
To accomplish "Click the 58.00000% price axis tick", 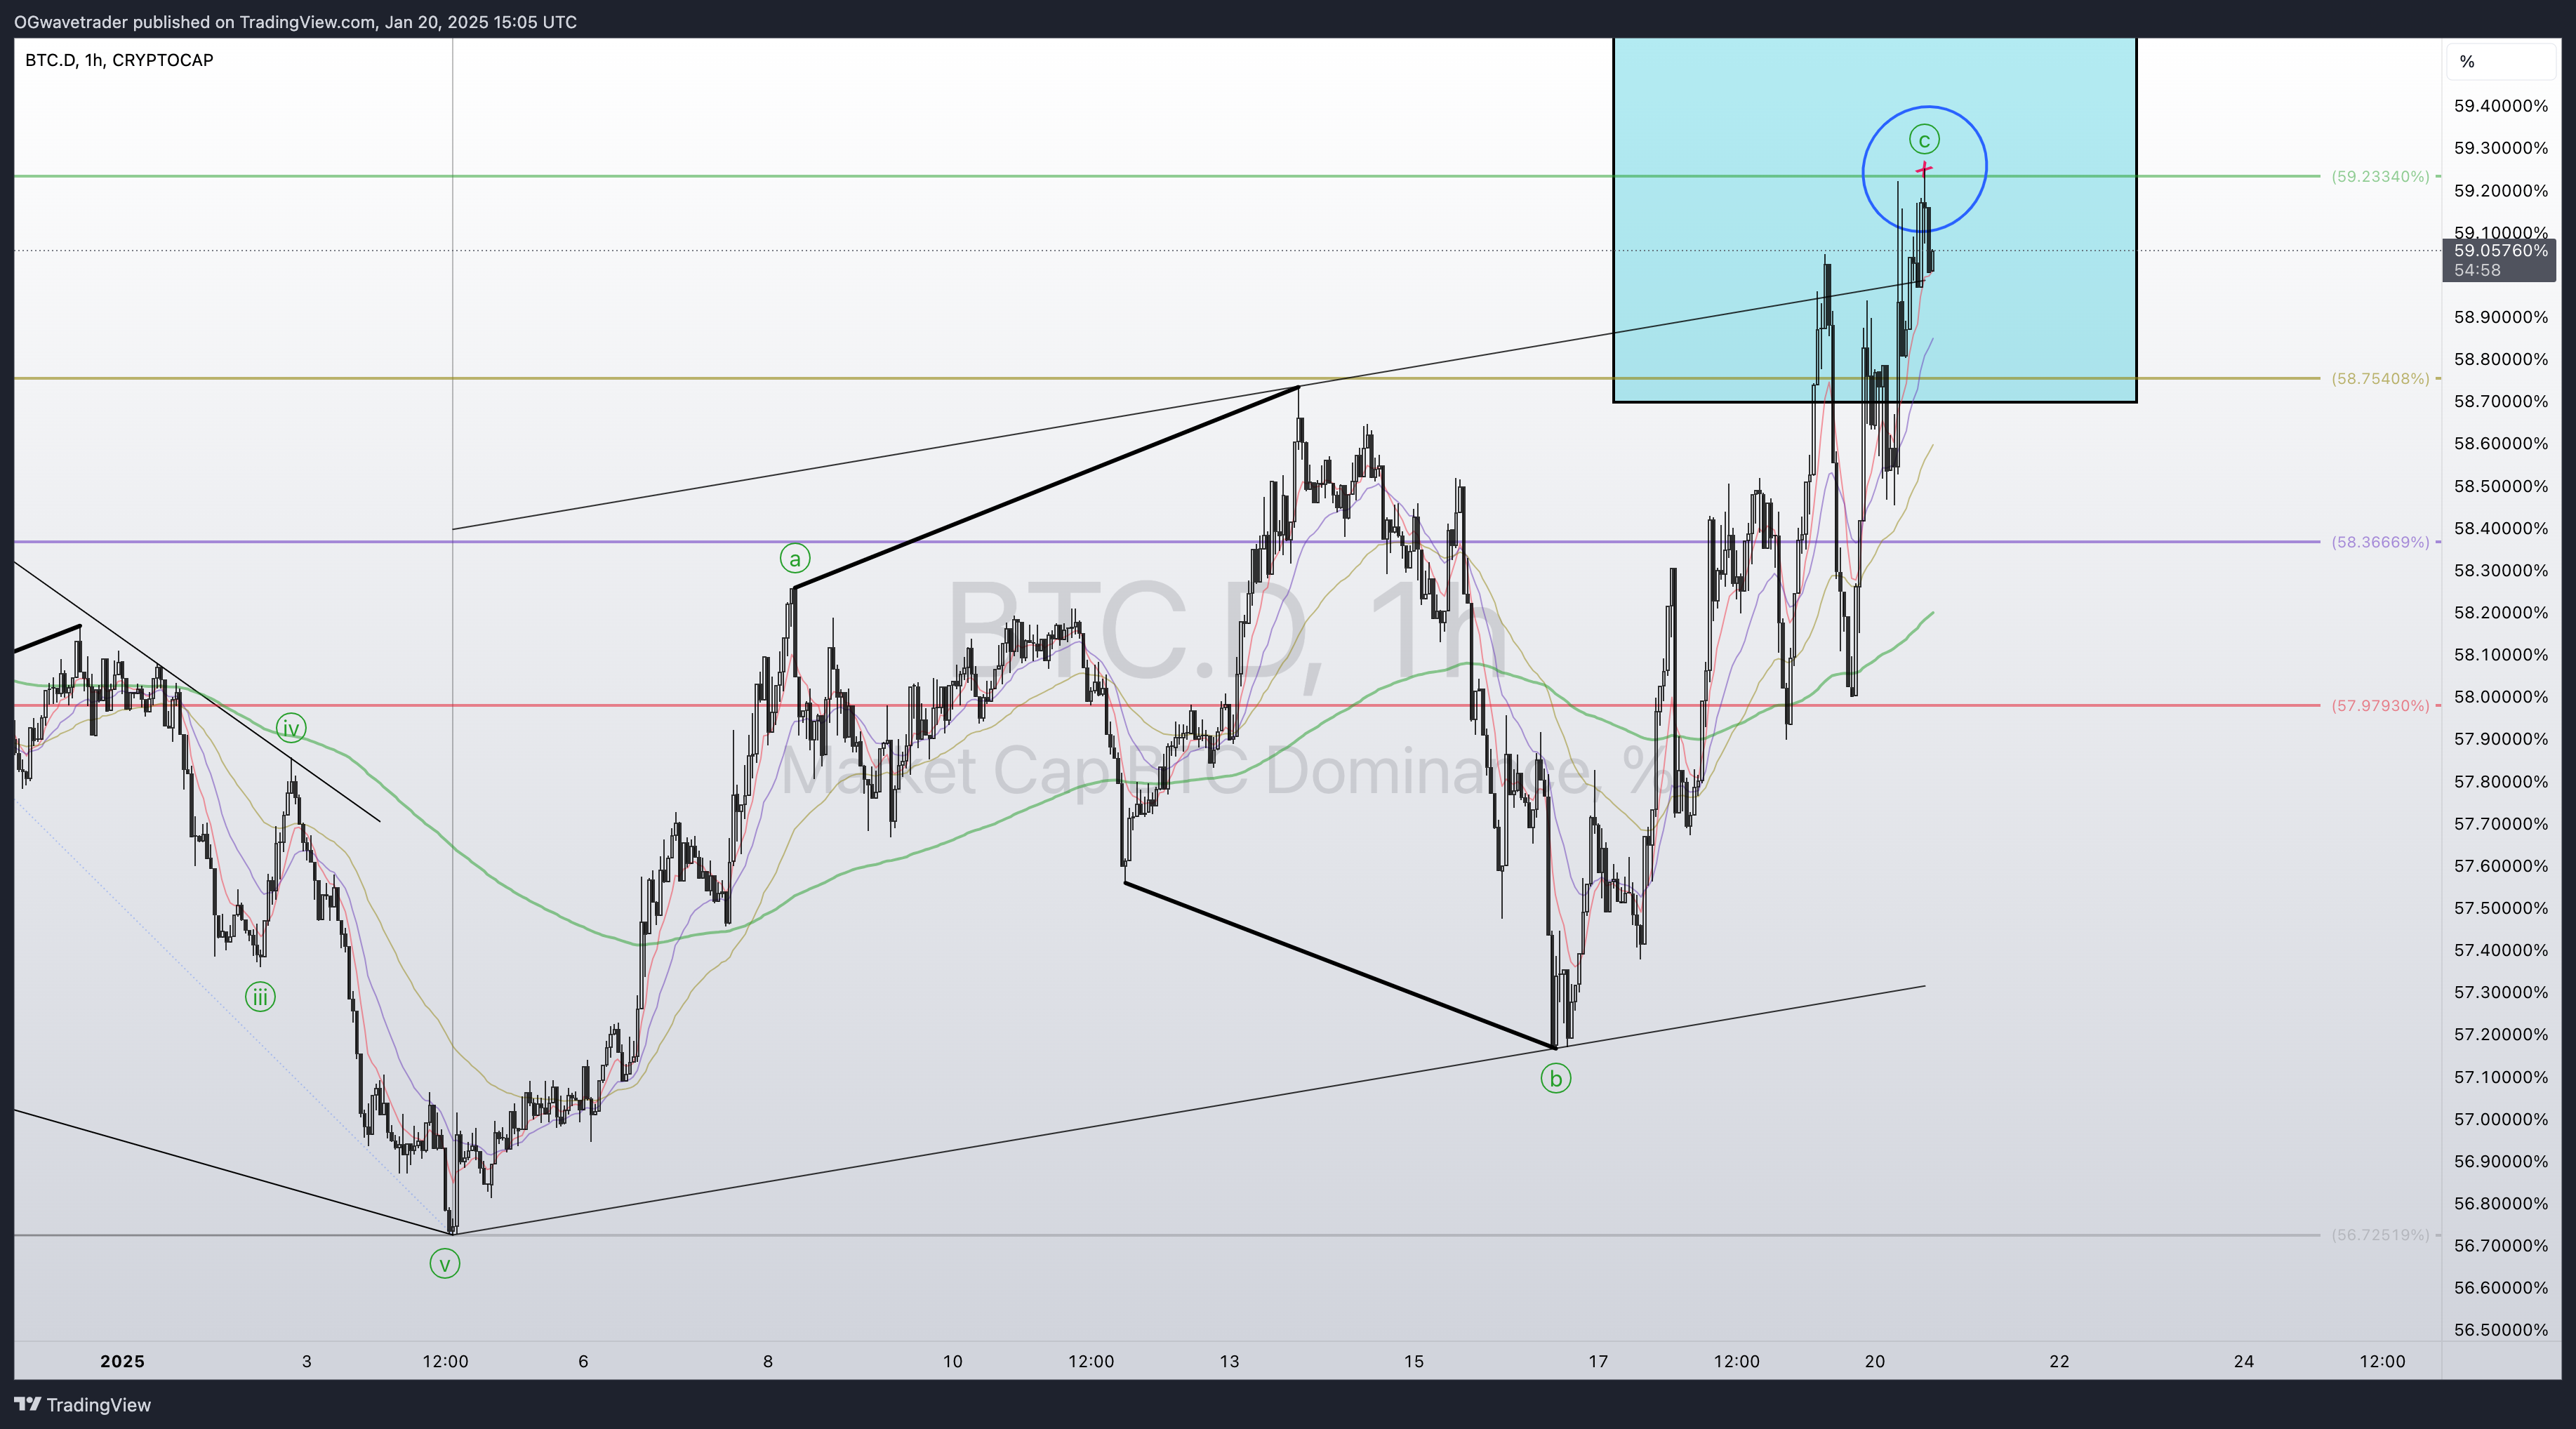I will [x=2500, y=697].
